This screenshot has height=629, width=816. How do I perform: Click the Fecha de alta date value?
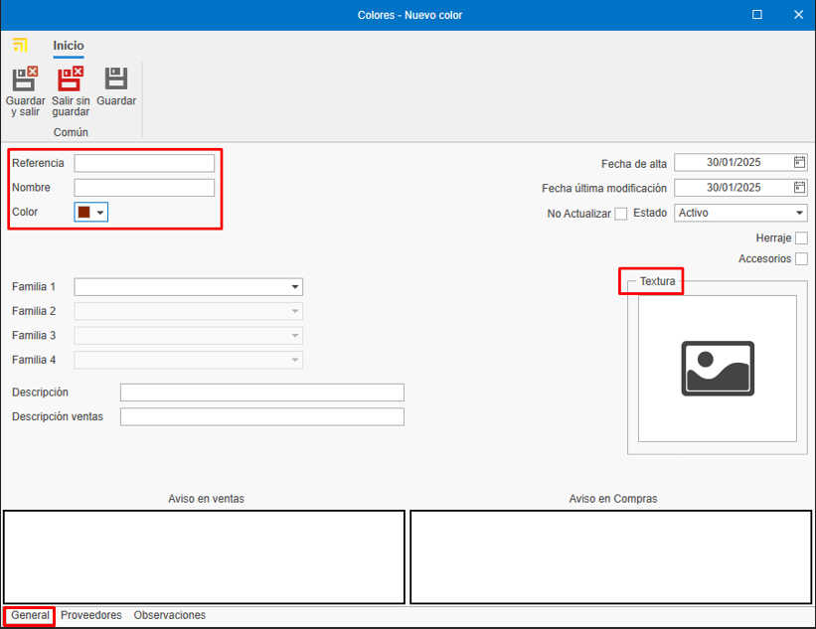pyautogui.click(x=734, y=162)
